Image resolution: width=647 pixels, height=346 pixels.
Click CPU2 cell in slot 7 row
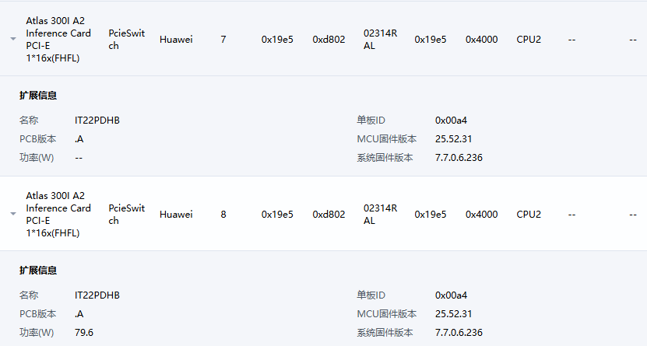(529, 40)
